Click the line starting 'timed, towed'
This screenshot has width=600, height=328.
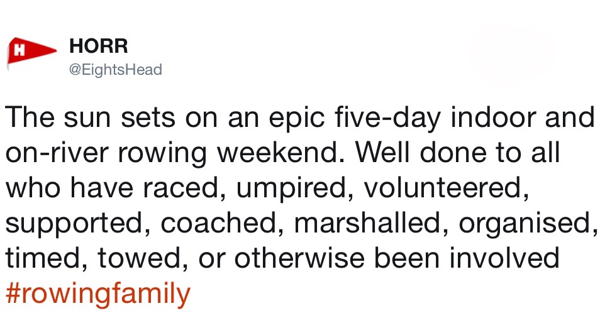282,257
